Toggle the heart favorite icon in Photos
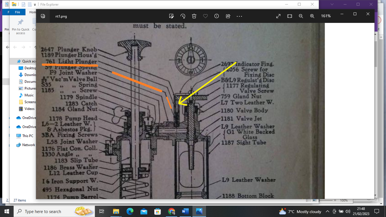Viewport: 386px width, 217px height. click(x=205, y=16)
